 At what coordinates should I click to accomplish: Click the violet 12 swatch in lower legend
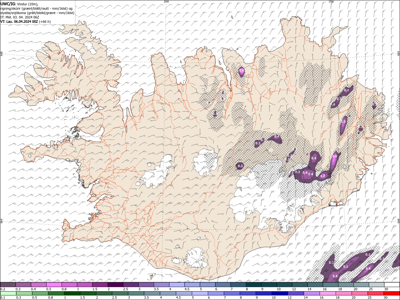[x=296, y=293]
